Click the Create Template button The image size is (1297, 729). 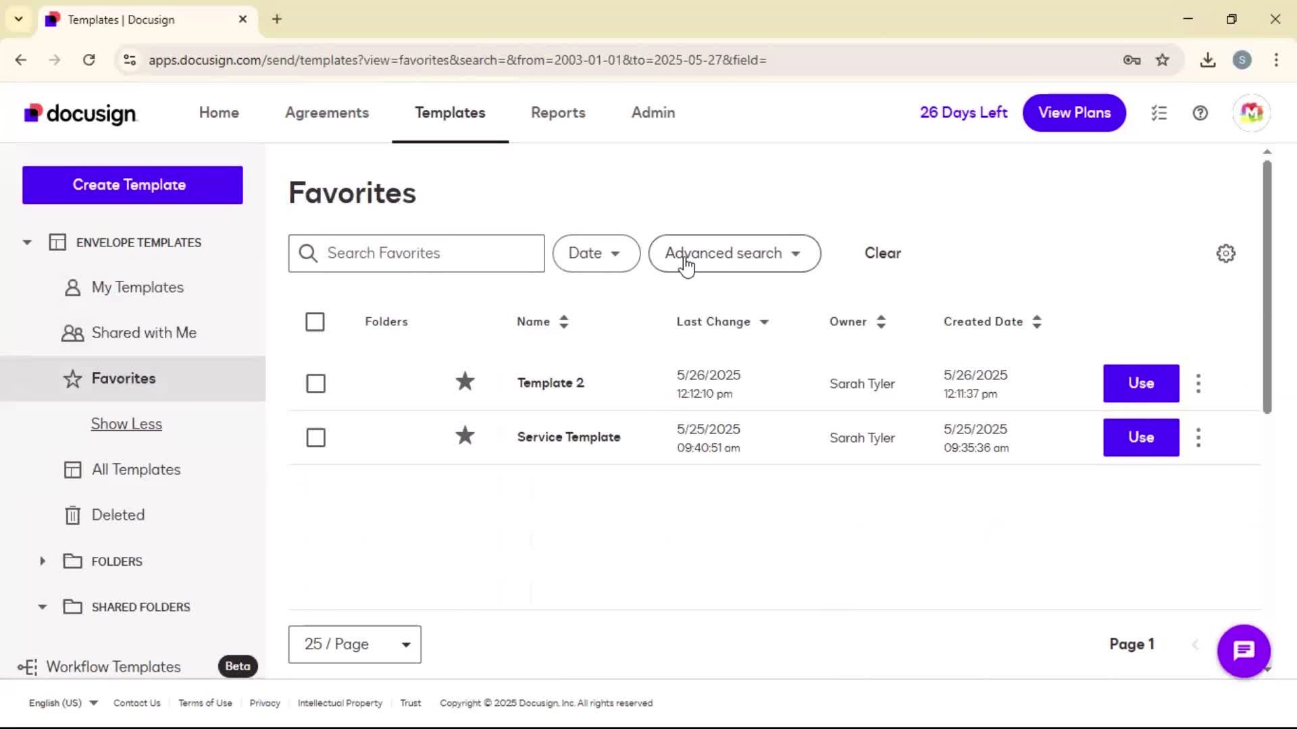click(132, 185)
